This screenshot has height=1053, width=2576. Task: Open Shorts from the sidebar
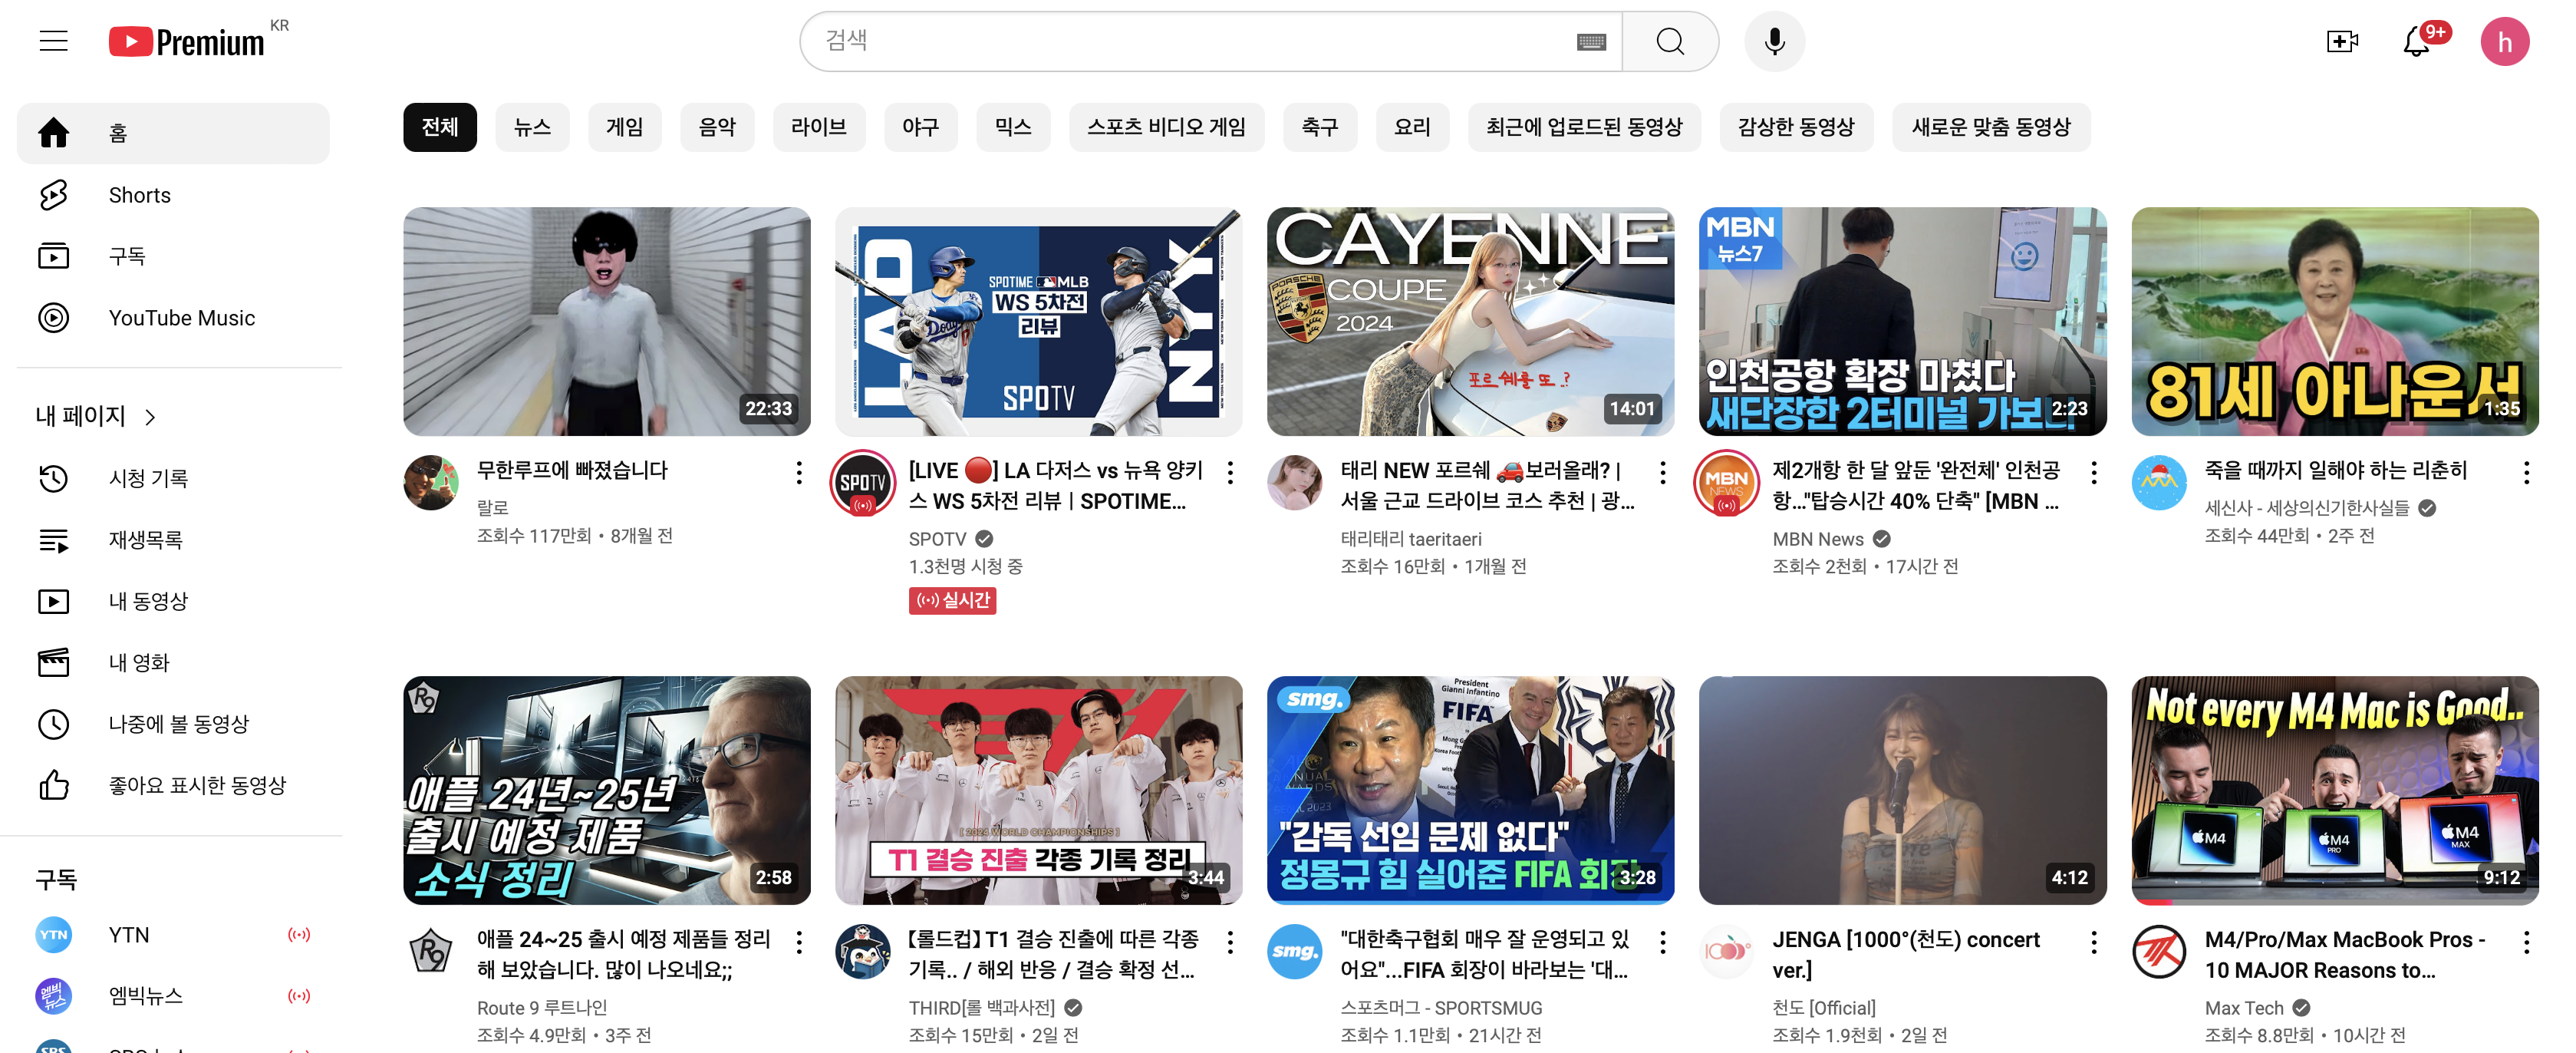coord(139,195)
